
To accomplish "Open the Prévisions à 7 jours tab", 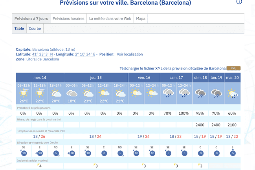I will 31,18.
